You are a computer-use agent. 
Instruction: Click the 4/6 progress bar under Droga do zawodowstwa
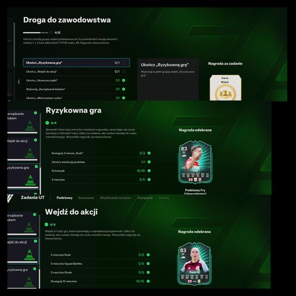[x=36, y=33]
